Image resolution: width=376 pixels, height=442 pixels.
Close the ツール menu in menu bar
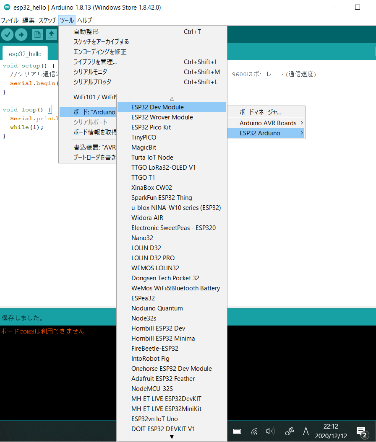pyautogui.click(x=67, y=20)
